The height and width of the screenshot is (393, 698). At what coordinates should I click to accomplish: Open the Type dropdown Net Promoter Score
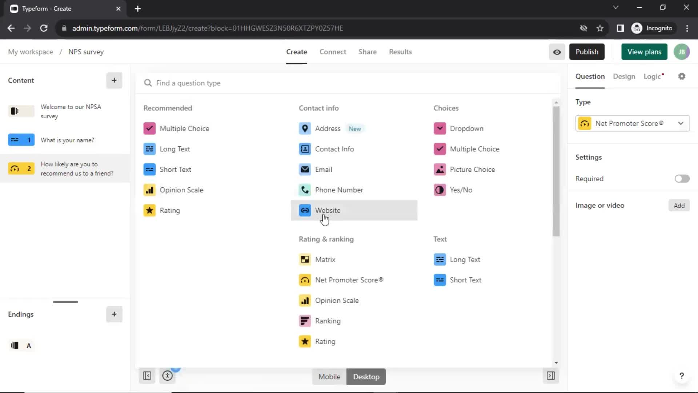(x=632, y=123)
